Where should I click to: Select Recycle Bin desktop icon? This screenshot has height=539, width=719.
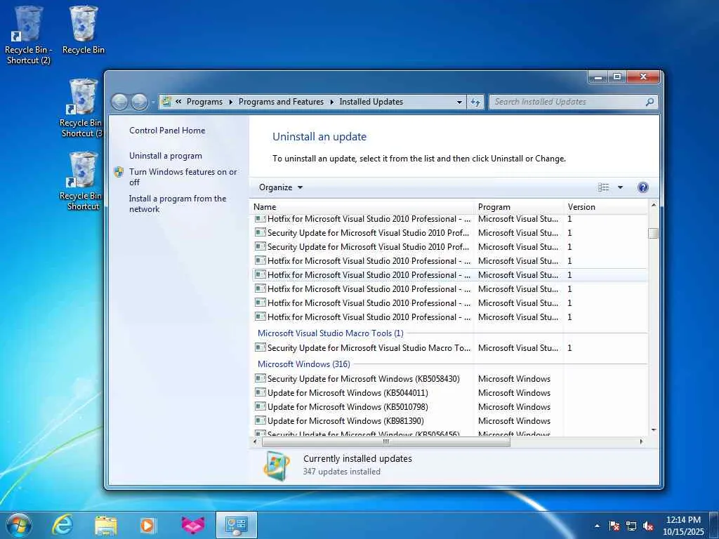point(84,30)
